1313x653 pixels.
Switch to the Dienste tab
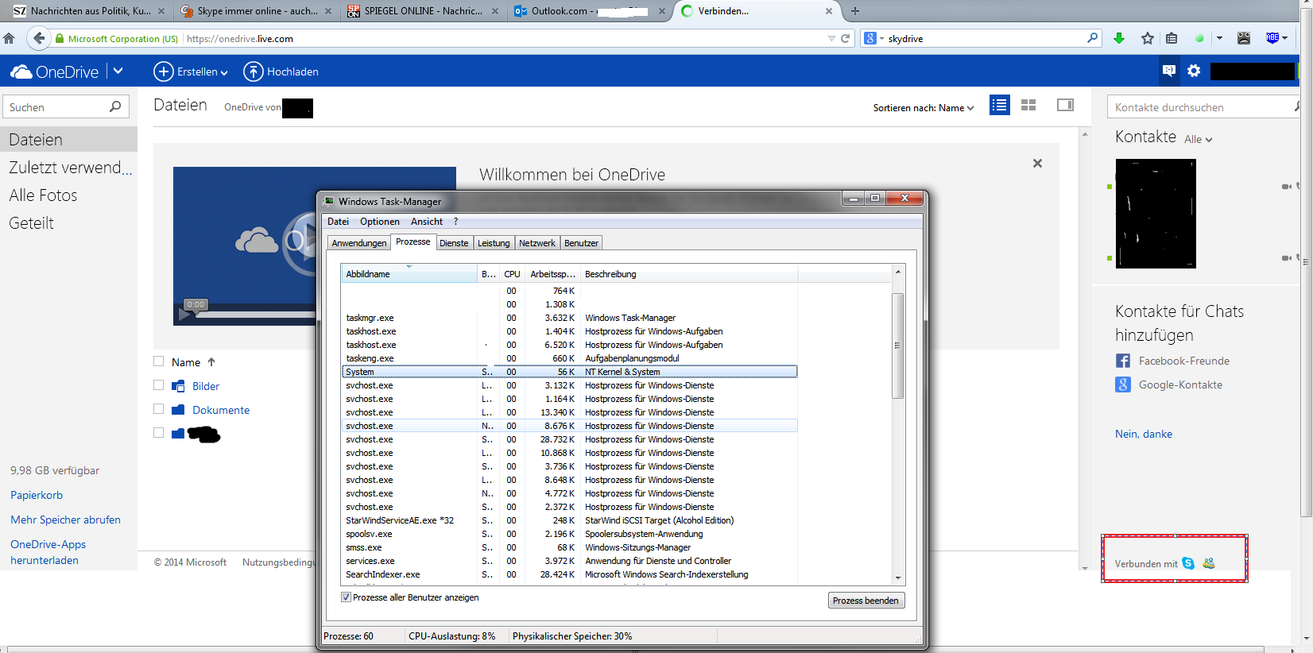pyautogui.click(x=454, y=243)
